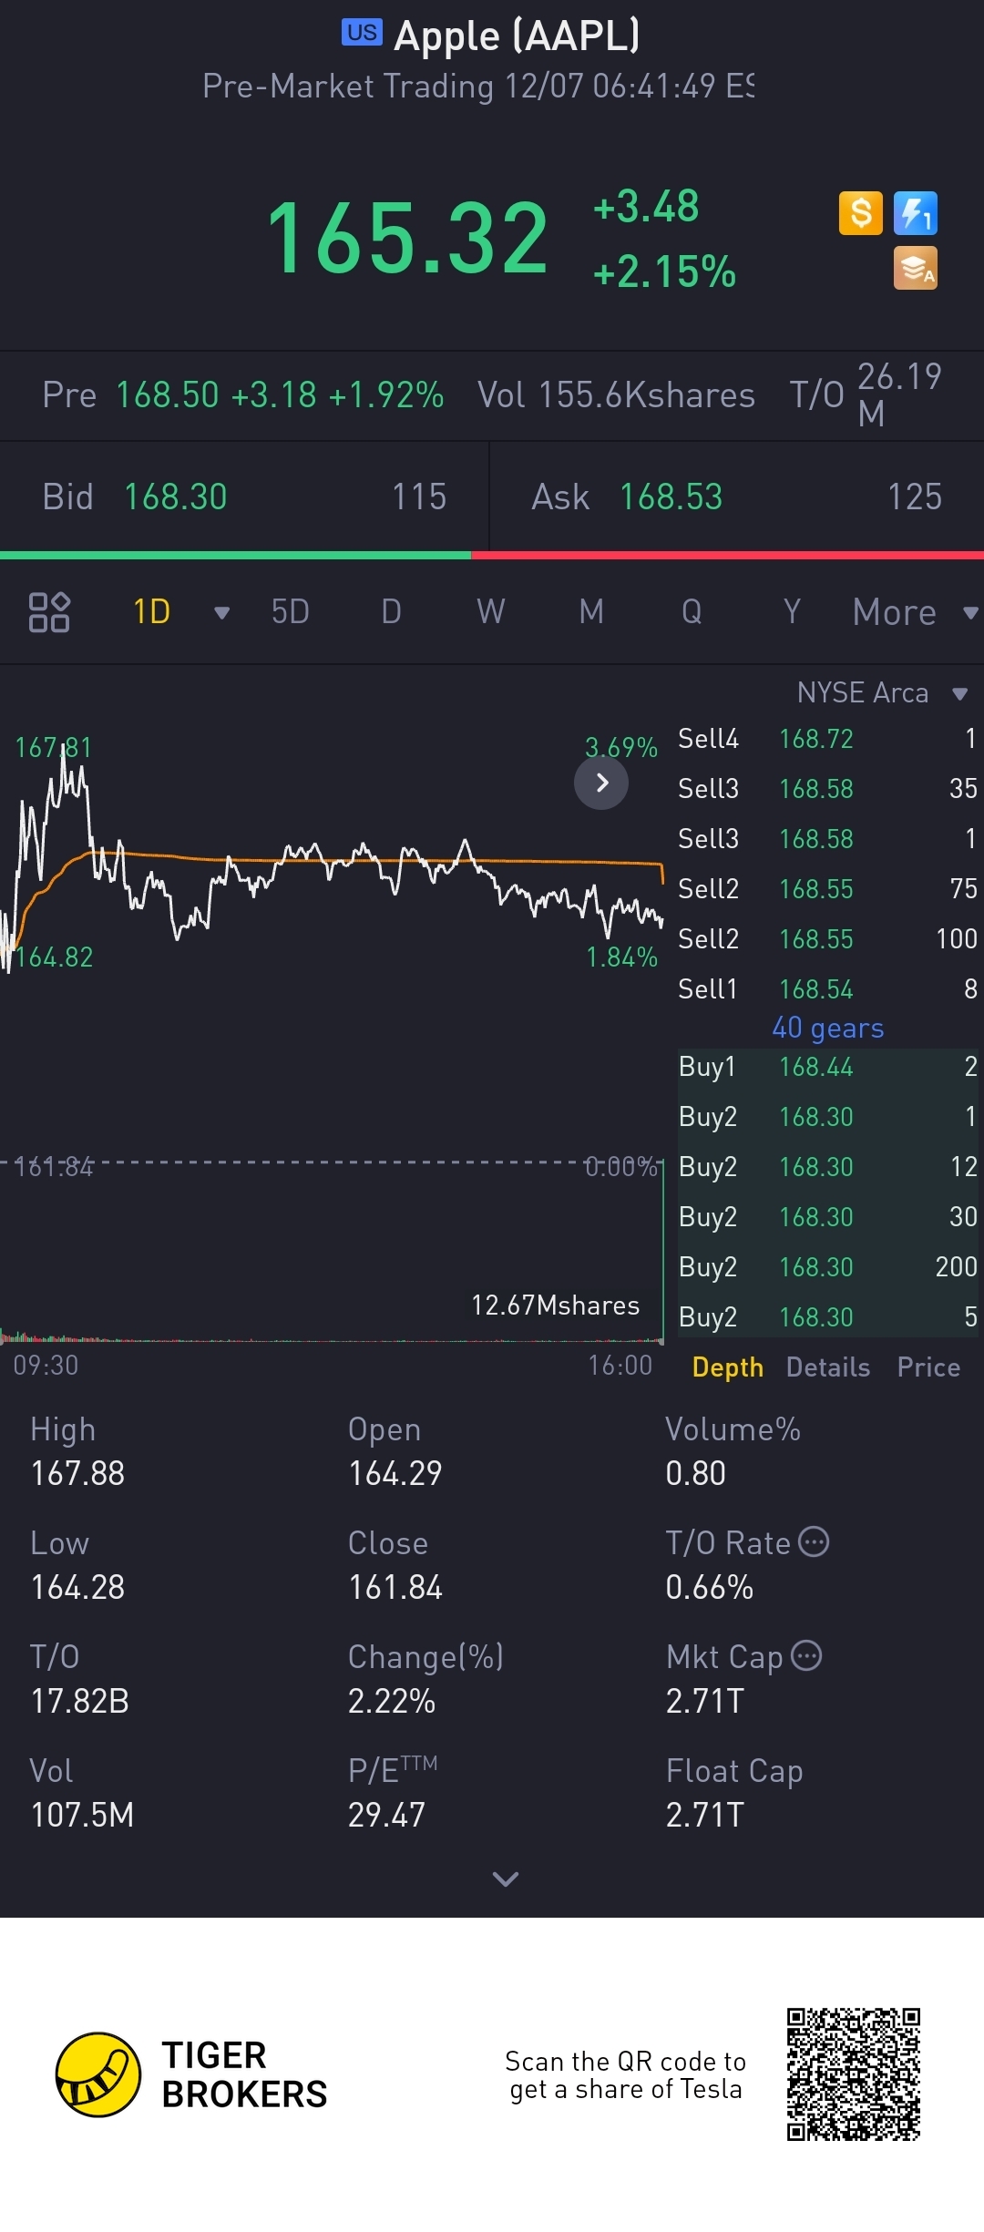Image resolution: width=984 pixels, height=2232 pixels.
Task: Tap the stacked layers A icon
Action: click(x=916, y=269)
